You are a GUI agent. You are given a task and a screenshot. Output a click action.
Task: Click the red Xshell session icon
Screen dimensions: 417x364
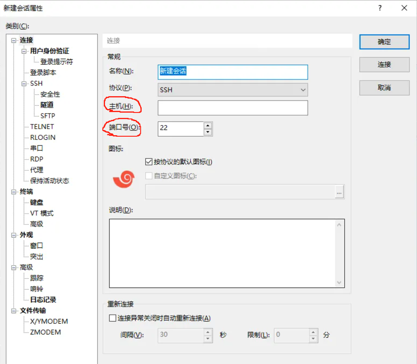click(124, 179)
